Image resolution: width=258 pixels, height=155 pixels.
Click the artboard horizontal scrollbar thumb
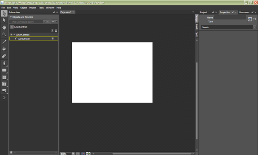(x=152, y=154)
